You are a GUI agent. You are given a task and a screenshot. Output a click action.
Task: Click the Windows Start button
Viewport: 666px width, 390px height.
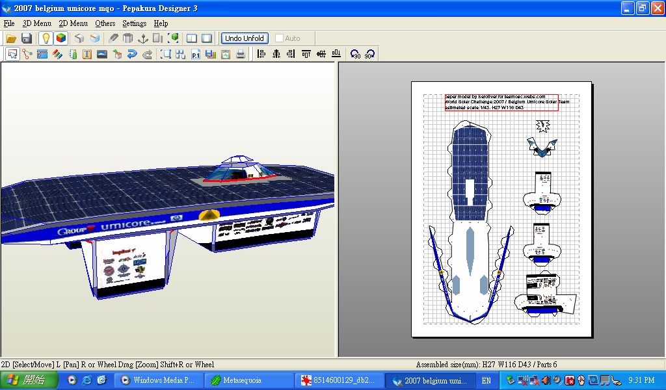[x=29, y=380]
